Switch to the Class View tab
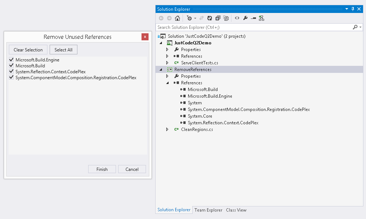Image resolution: width=366 pixels, height=219 pixels. point(236,210)
